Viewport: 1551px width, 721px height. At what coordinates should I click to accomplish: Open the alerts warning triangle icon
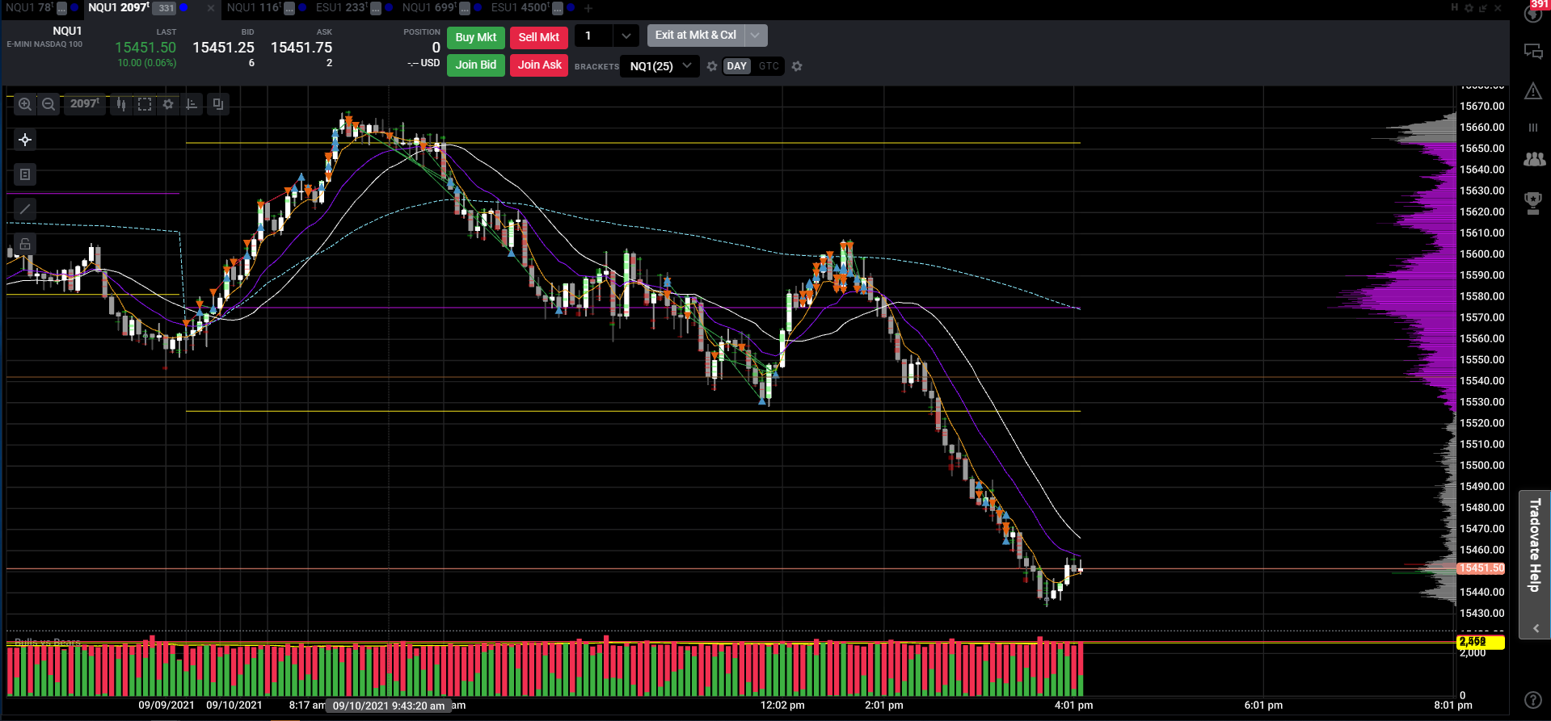(x=1533, y=91)
